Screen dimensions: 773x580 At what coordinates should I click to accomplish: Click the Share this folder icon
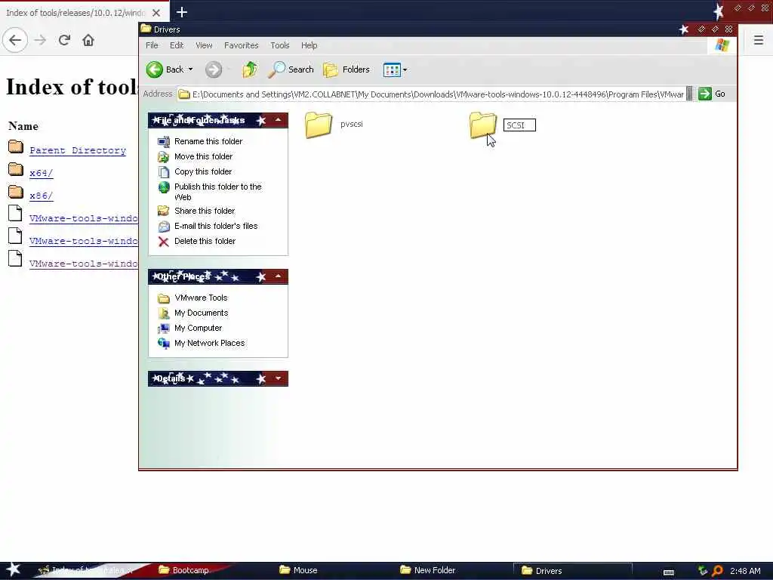point(164,211)
